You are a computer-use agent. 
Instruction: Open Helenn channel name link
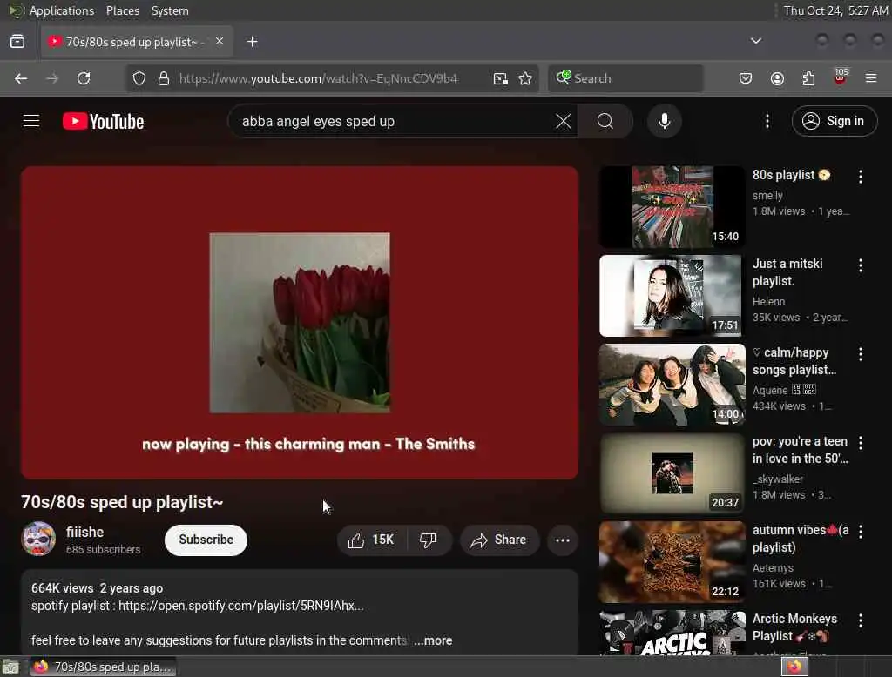[x=768, y=302]
